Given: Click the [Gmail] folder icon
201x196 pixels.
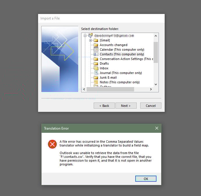Looking at the screenshot, I should coord(96,40).
